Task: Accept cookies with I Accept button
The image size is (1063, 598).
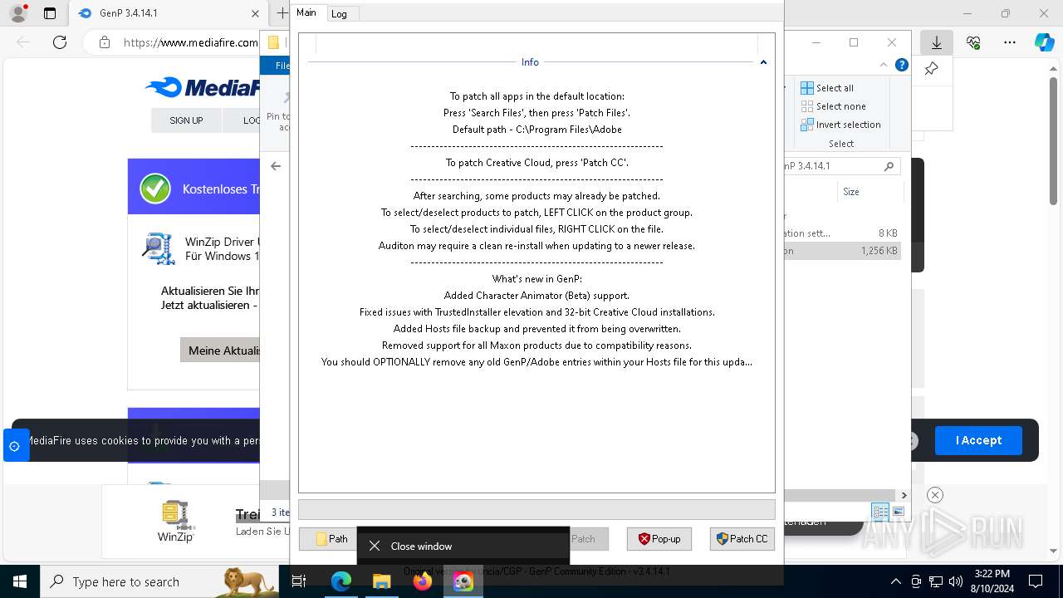Action: pos(978,440)
